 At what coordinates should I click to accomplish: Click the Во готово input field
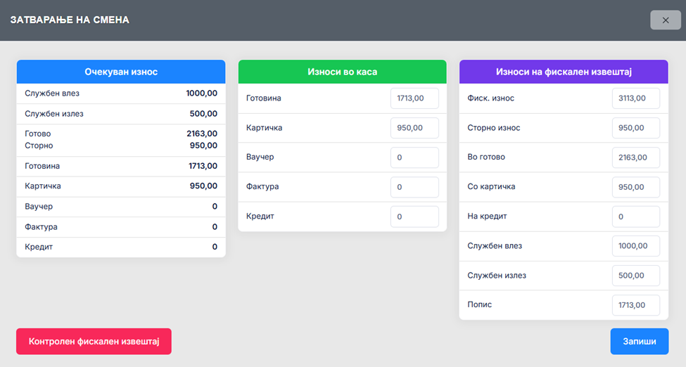pyautogui.click(x=635, y=157)
